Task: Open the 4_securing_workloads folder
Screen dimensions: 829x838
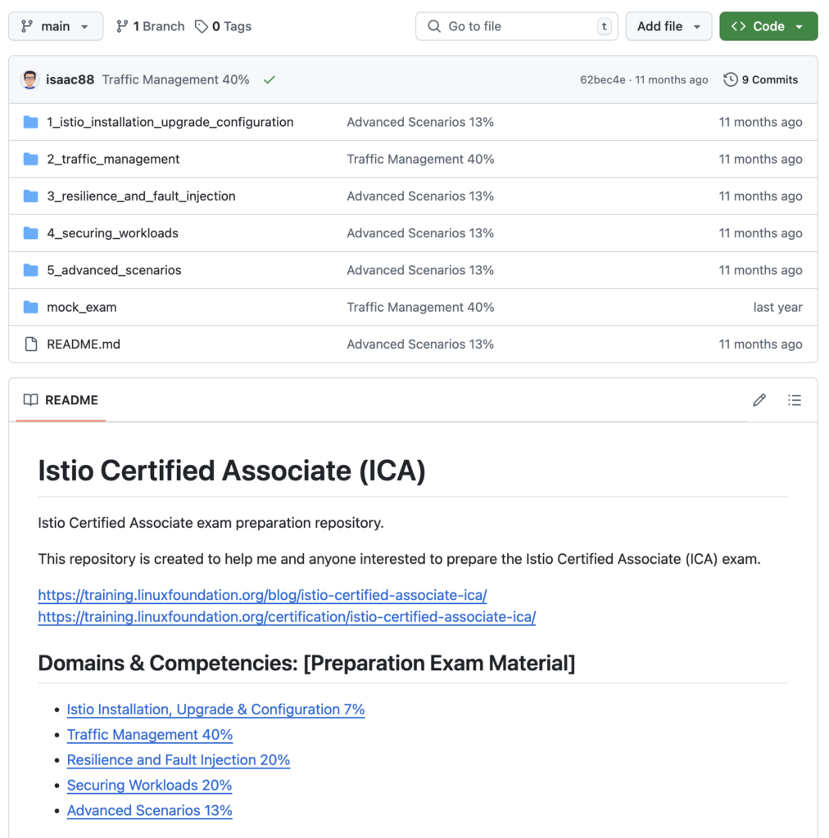Action: point(113,233)
